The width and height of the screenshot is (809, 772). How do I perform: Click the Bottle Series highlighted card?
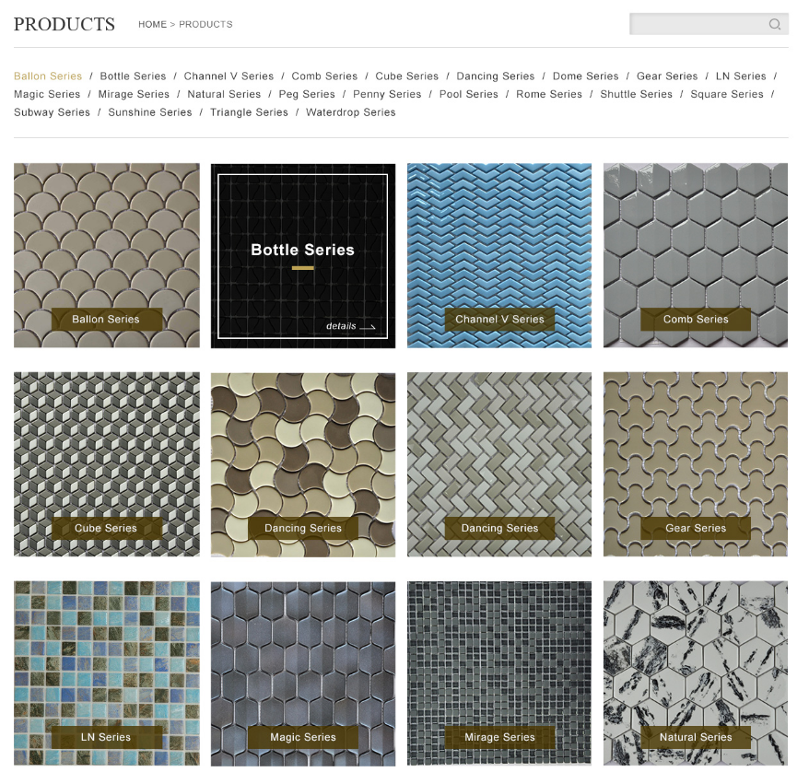[x=303, y=256]
